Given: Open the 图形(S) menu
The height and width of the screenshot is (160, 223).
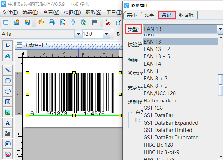Looking at the screenshot, I should [93, 12].
